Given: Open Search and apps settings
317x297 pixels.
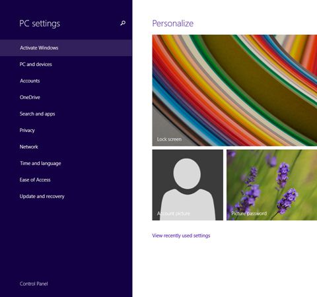Looking at the screenshot, I should (x=66, y=114).
